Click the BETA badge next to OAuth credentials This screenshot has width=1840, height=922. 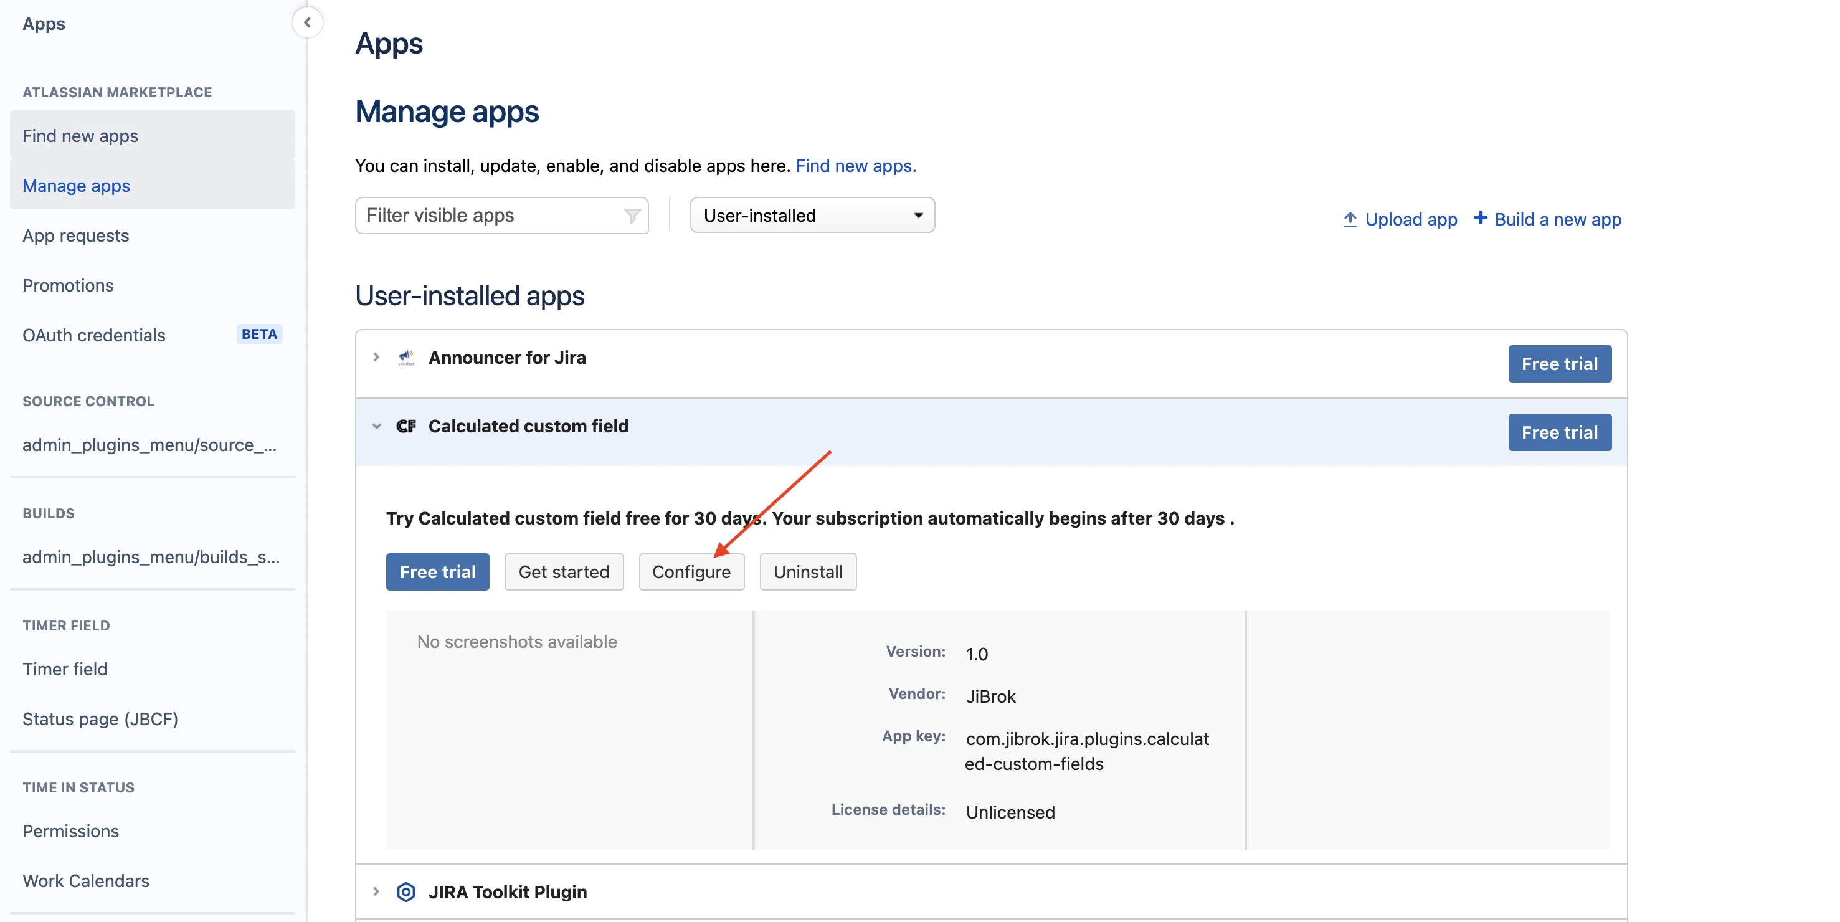pyautogui.click(x=259, y=335)
